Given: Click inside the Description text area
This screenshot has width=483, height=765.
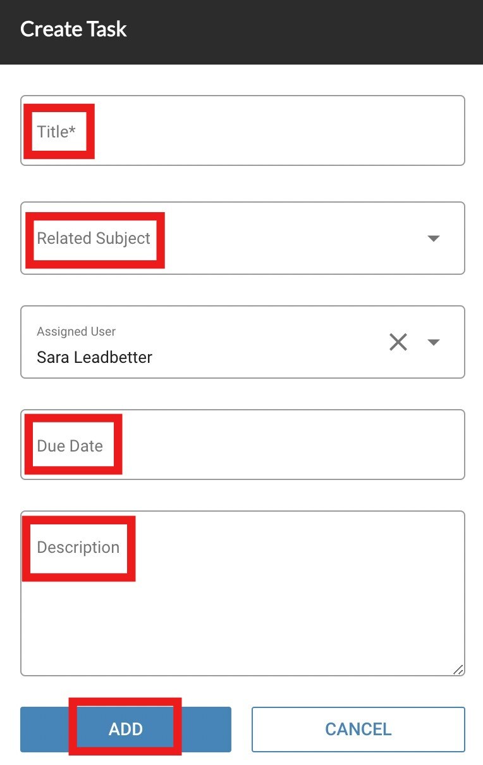Looking at the screenshot, I should [x=243, y=593].
